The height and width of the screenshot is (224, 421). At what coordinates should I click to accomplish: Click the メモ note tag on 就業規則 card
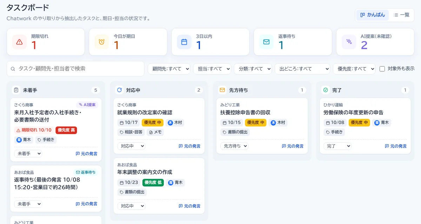click(155, 132)
